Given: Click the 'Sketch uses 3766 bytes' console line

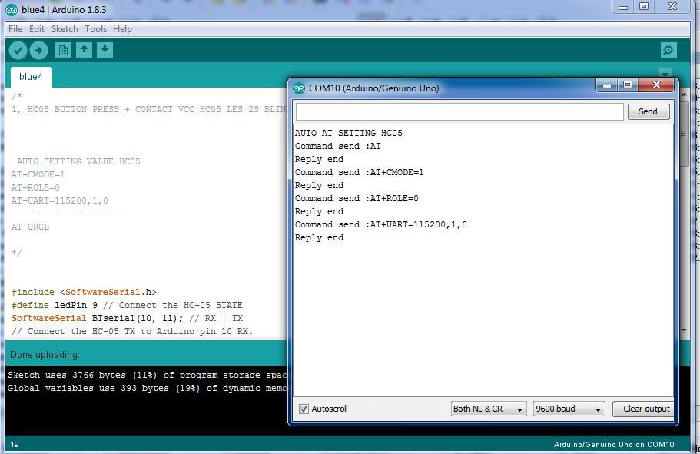Looking at the screenshot, I should (x=147, y=376).
